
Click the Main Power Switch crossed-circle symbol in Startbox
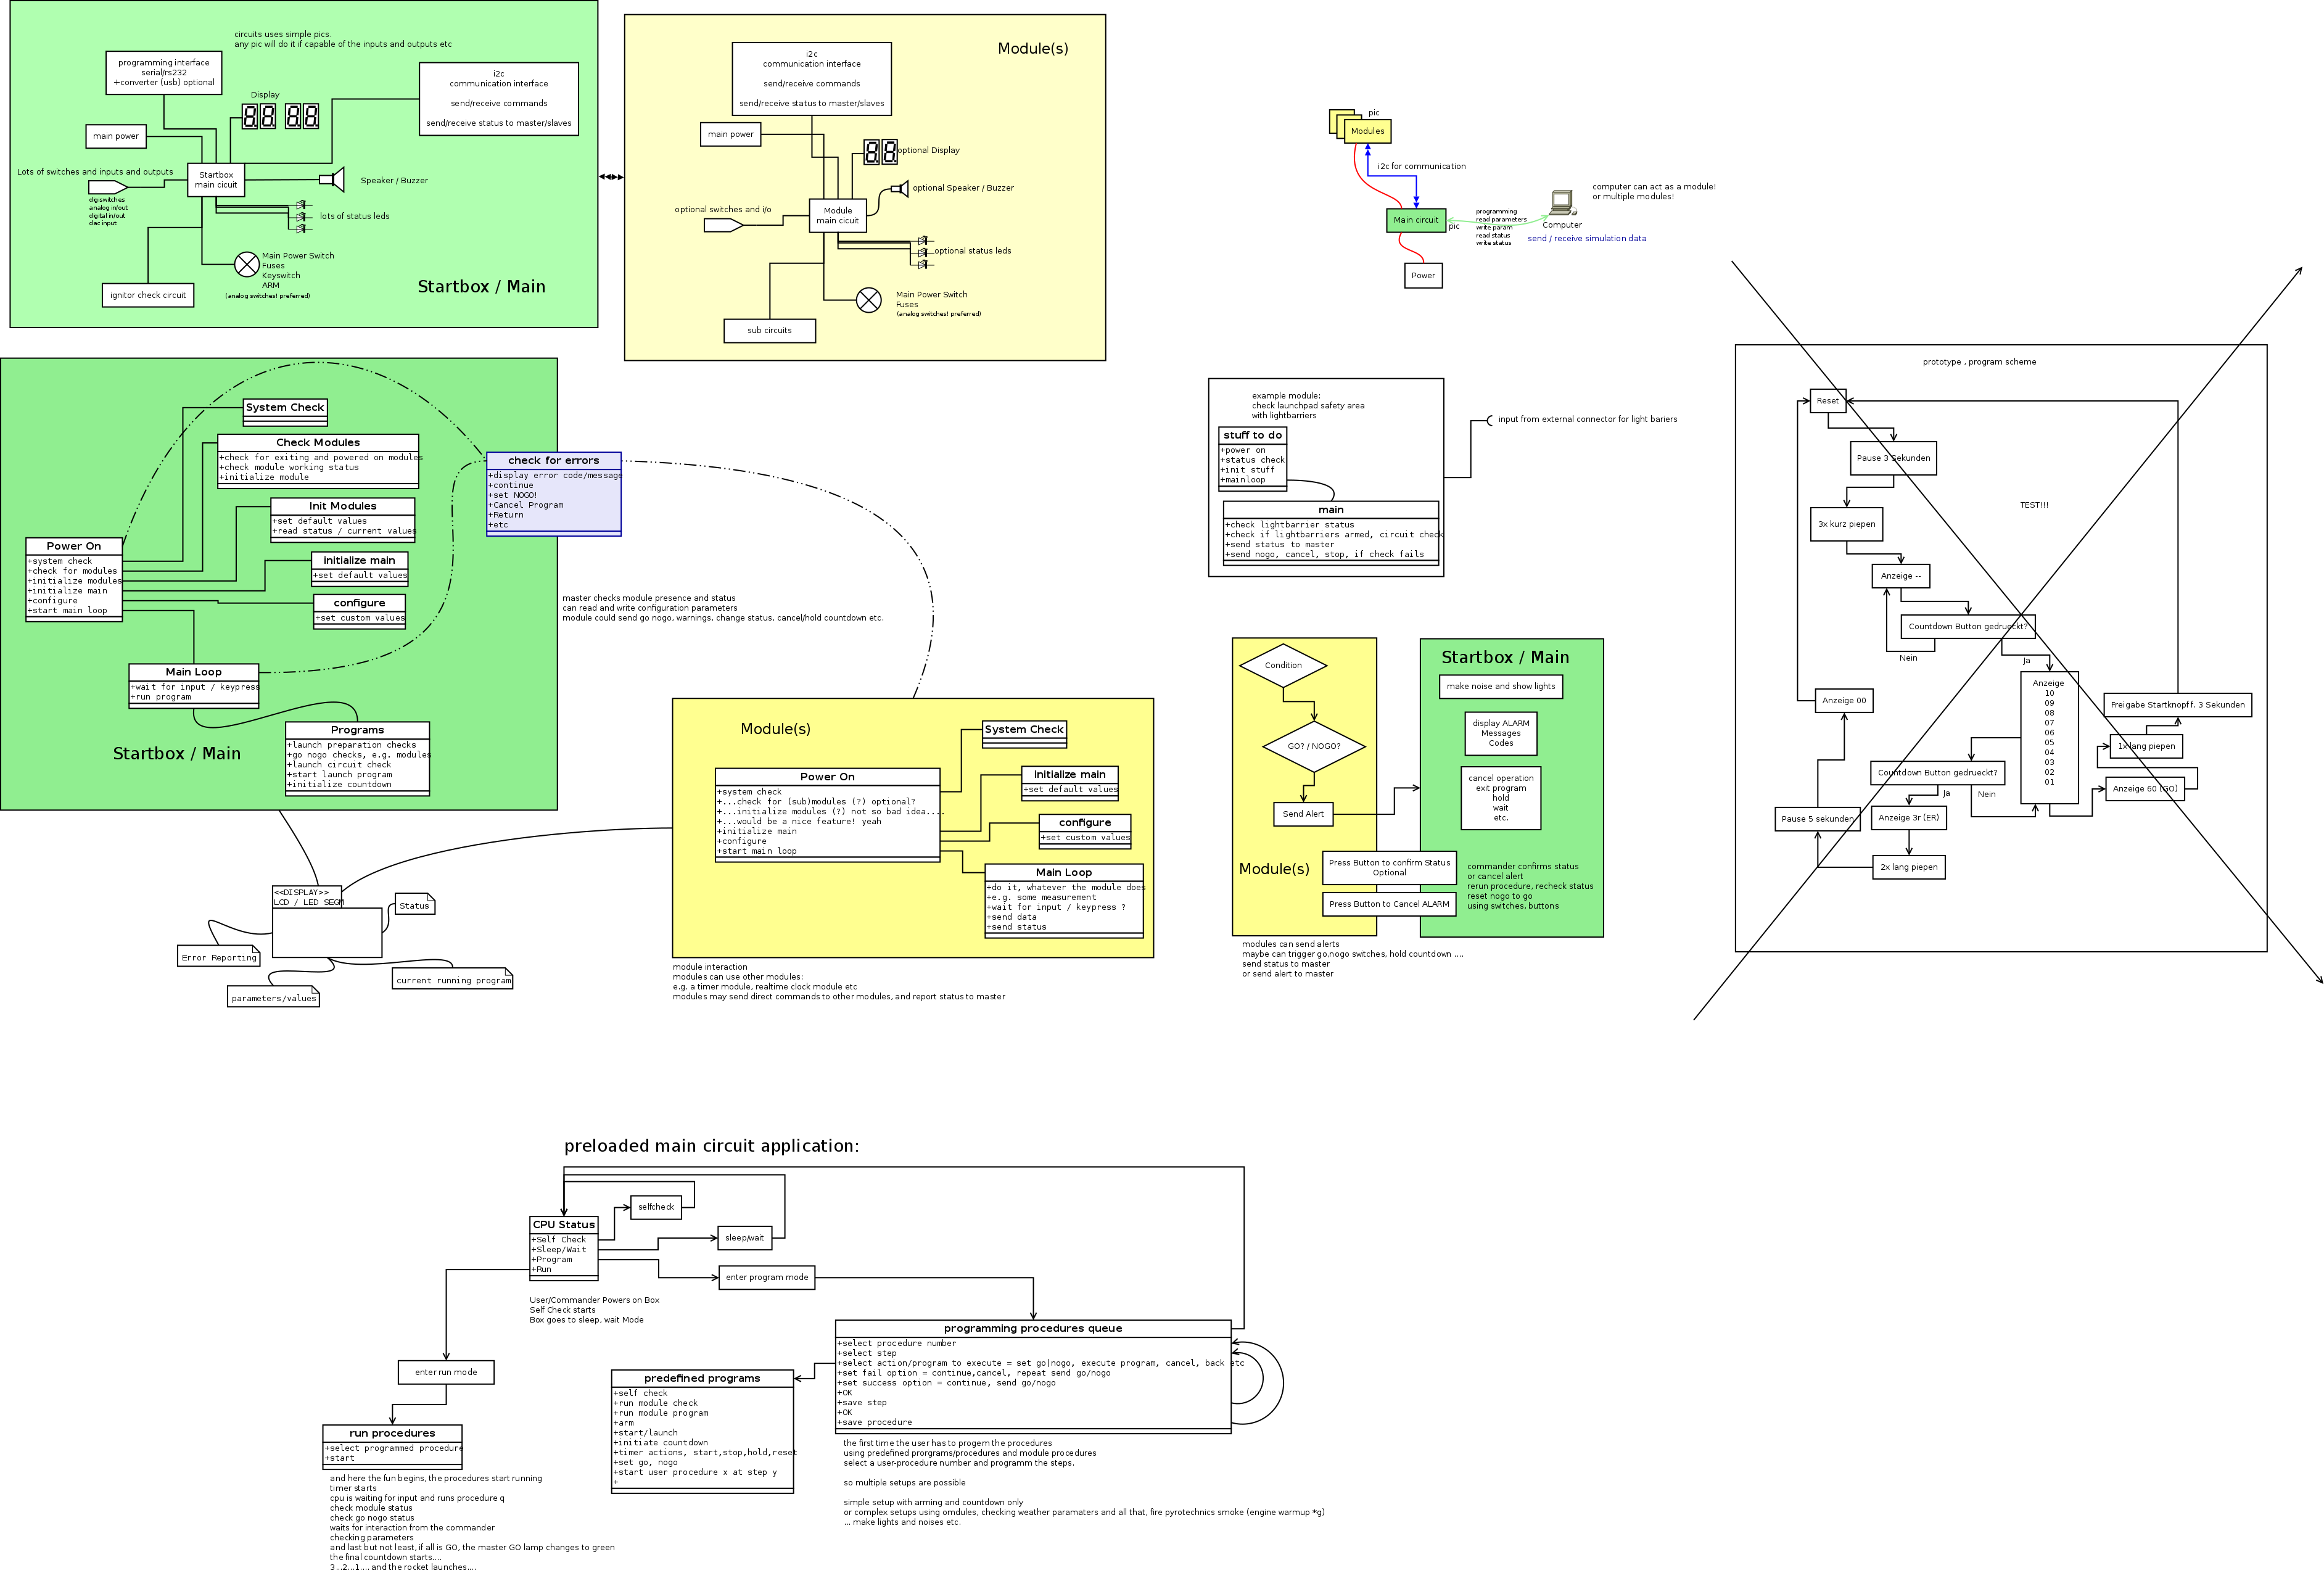[246, 264]
